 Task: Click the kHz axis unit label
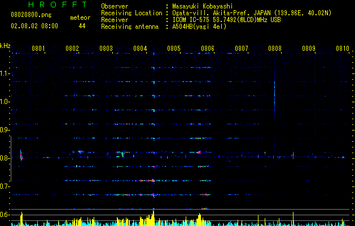(5, 46)
